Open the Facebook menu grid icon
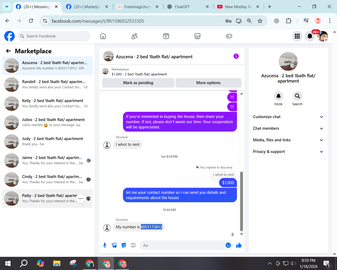Screen dimensions: 337x270 coord(297,36)
